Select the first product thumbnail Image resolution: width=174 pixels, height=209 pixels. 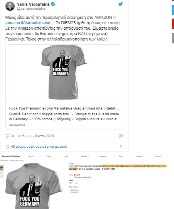[2, 168]
